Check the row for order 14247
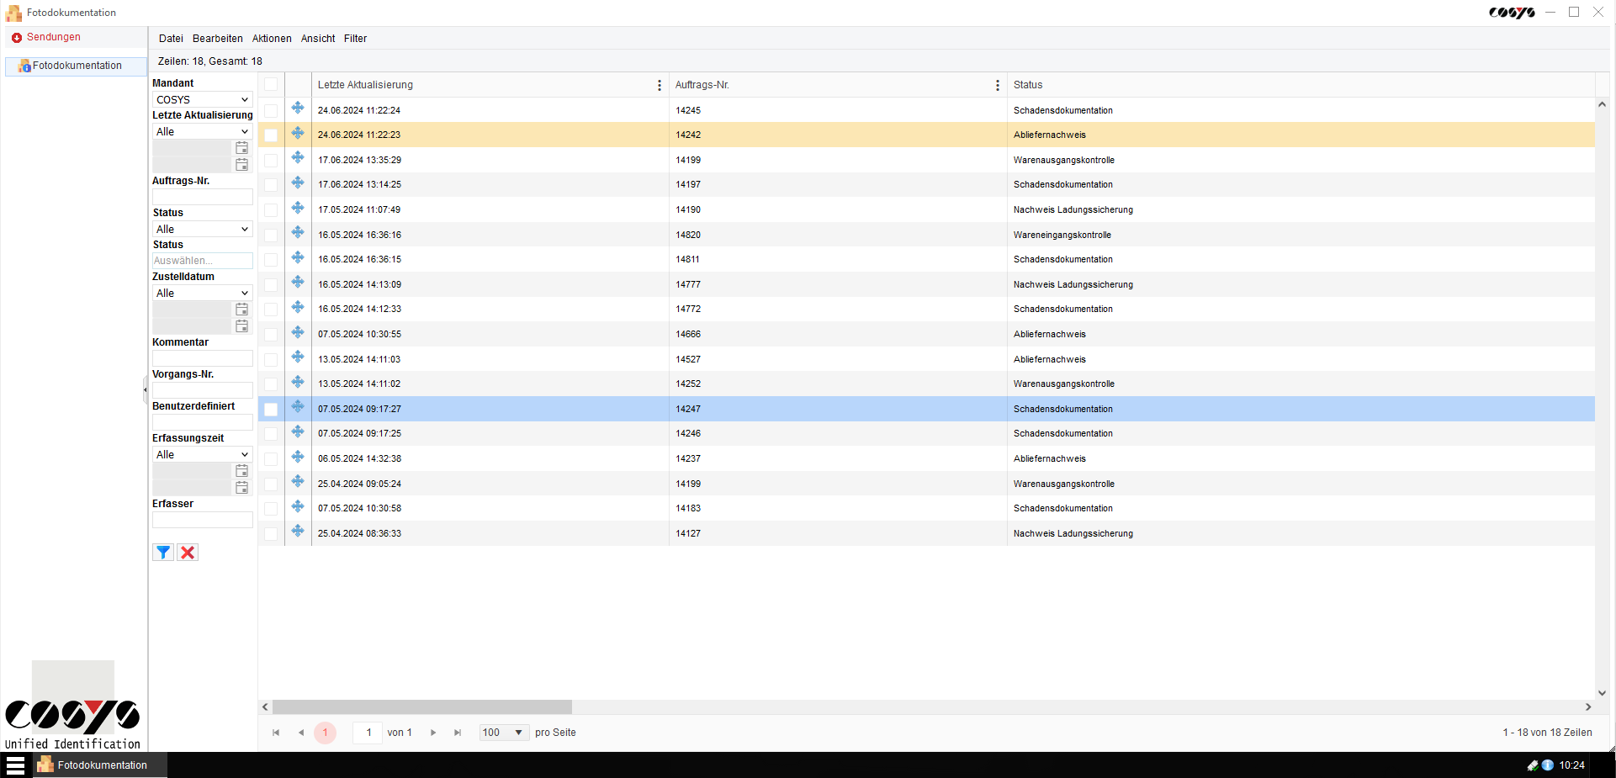The width and height of the screenshot is (1616, 778). coord(271,410)
